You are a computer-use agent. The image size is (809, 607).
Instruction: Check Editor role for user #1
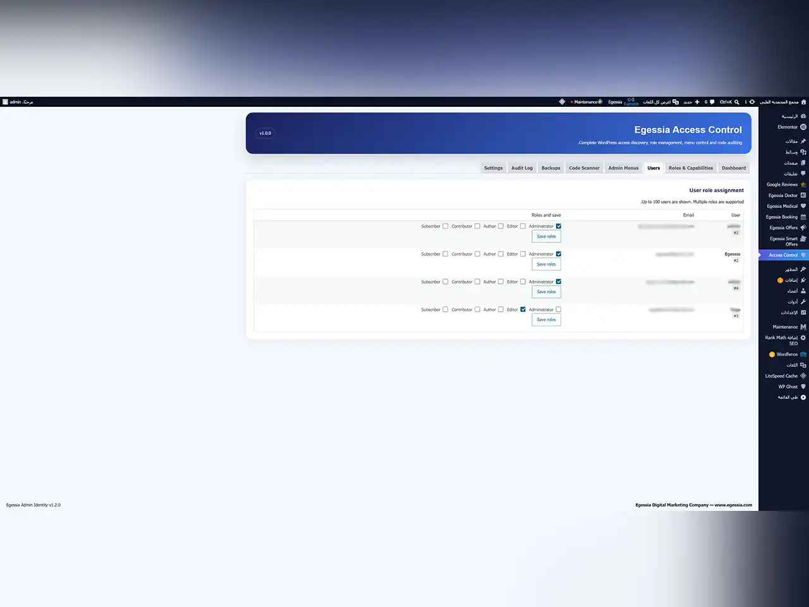click(x=523, y=226)
